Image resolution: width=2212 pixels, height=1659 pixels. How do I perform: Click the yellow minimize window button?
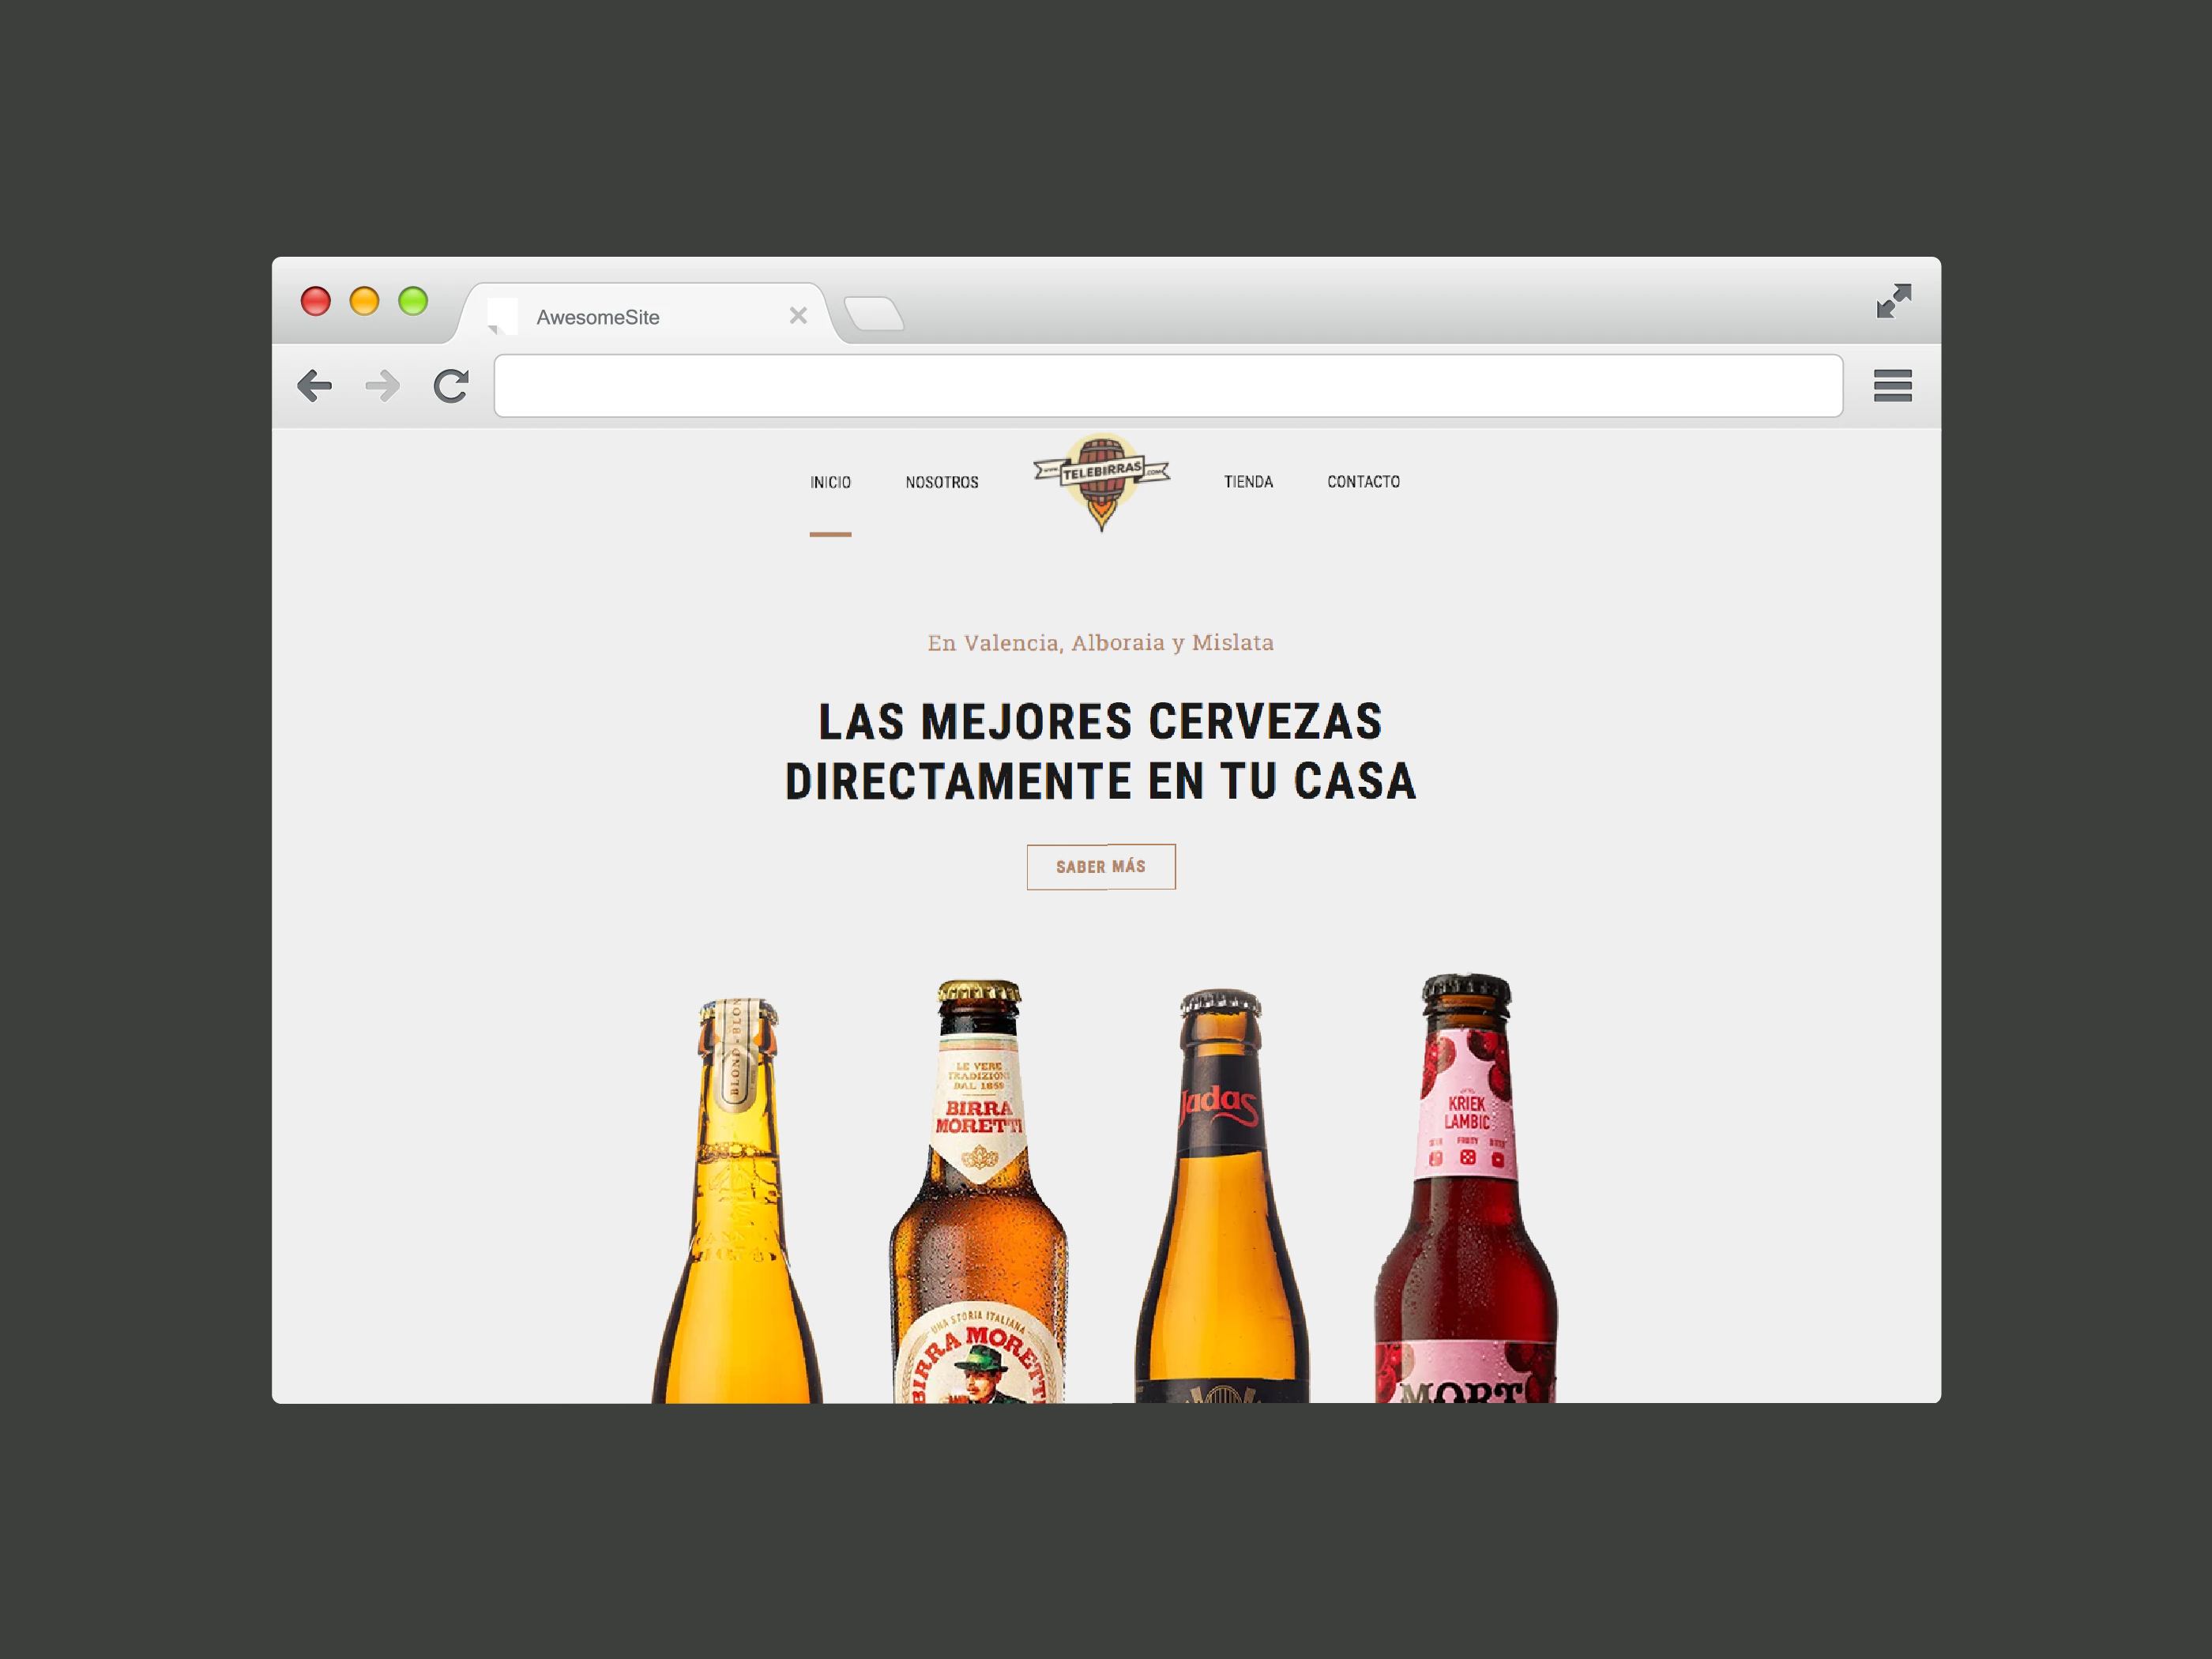365,301
